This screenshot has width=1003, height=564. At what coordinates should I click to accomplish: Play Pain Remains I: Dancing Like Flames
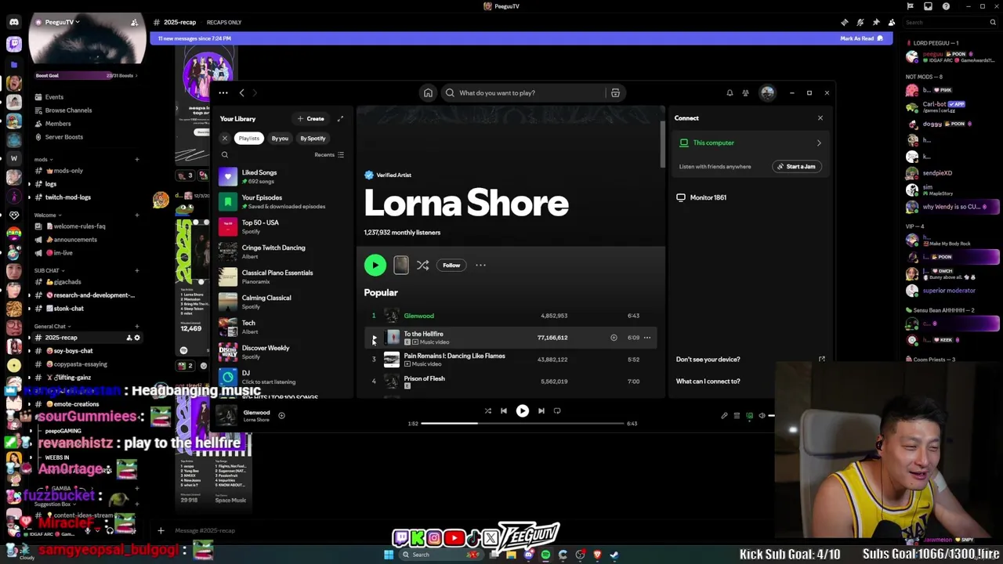coord(374,360)
